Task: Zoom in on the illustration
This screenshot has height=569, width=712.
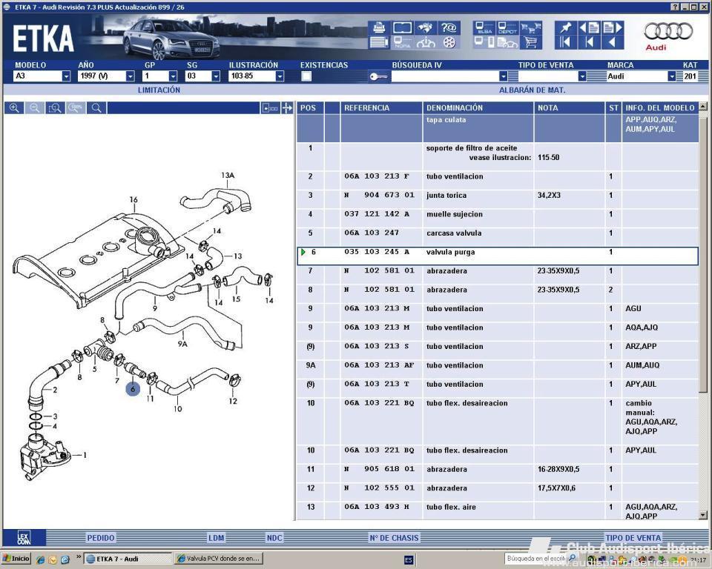Action: (x=14, y=107)
